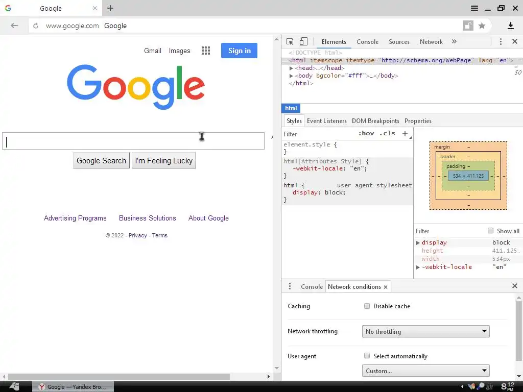Switch to the Network tab
Image resolution: width=523 pixels, height=392 pixels.
431,42
